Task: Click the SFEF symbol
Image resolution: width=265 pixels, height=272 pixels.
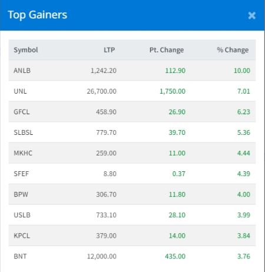Action: (21, 174)
